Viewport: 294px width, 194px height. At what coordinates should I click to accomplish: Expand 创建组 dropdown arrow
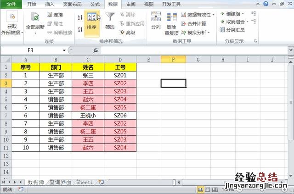243,14
